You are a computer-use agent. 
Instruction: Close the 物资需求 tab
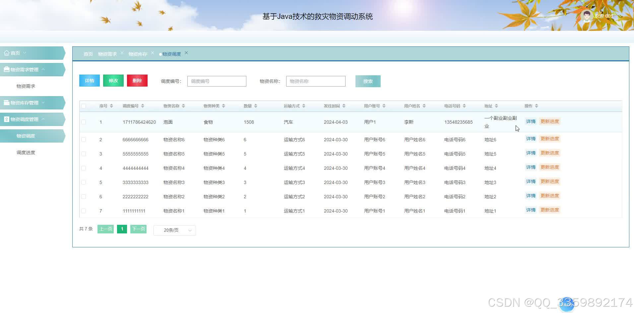point(122,53)
